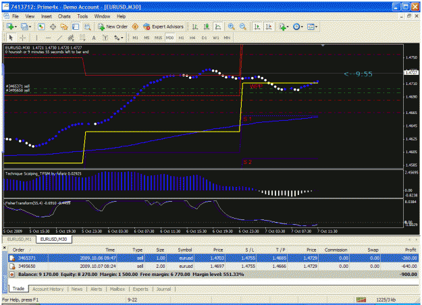Switch to the Account History tab
Viewport: 422px width, 305px height.
tap(48, 289)
